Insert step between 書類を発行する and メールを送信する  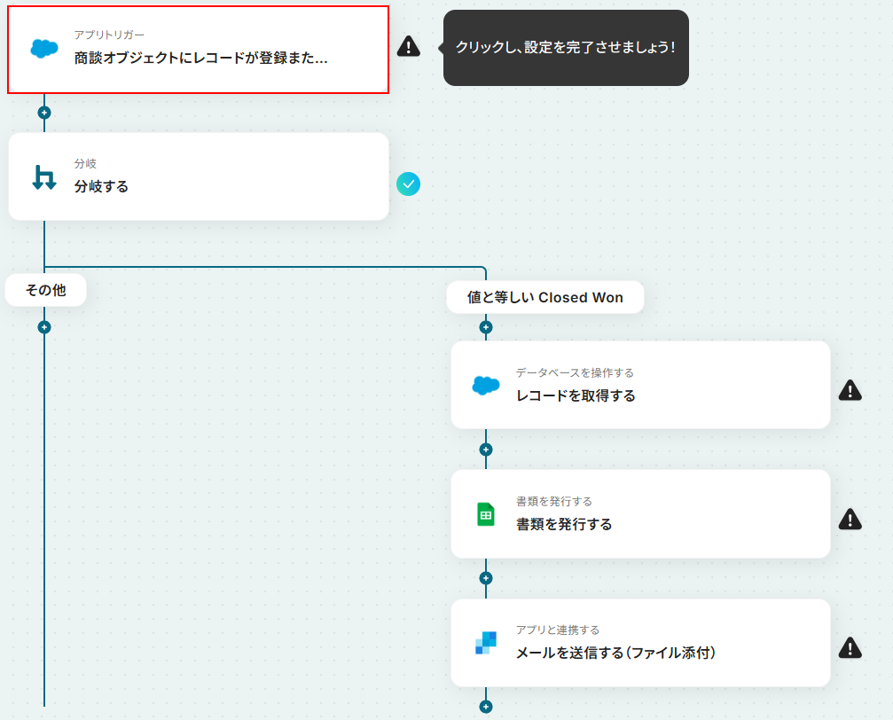[485, 578]
